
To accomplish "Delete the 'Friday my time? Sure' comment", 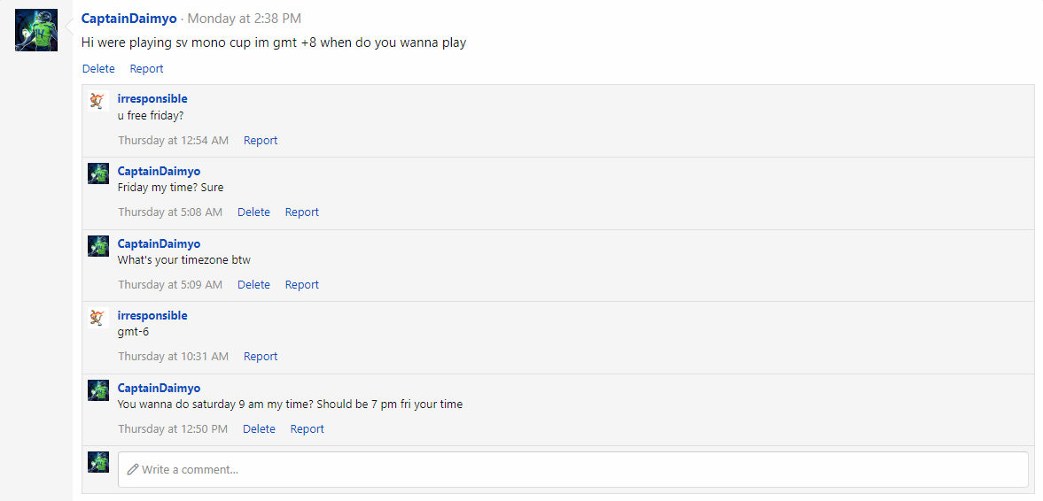I will click(x=253, y=212).
